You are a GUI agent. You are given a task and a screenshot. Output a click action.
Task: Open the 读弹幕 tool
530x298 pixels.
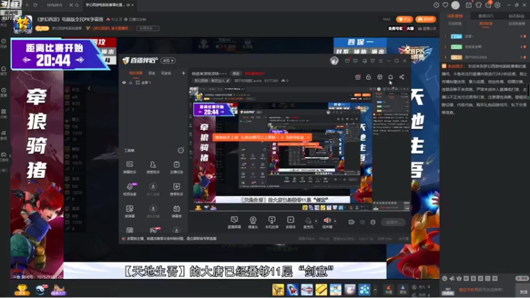(129, 211)
